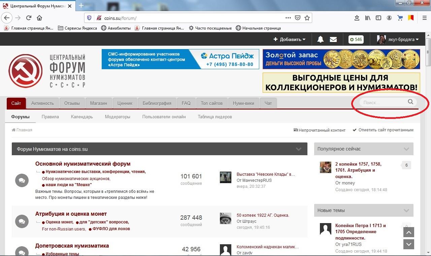Viewport: 431px width, 256px height.
Task: Click the browser Forward arrow button
Action: 18,18
